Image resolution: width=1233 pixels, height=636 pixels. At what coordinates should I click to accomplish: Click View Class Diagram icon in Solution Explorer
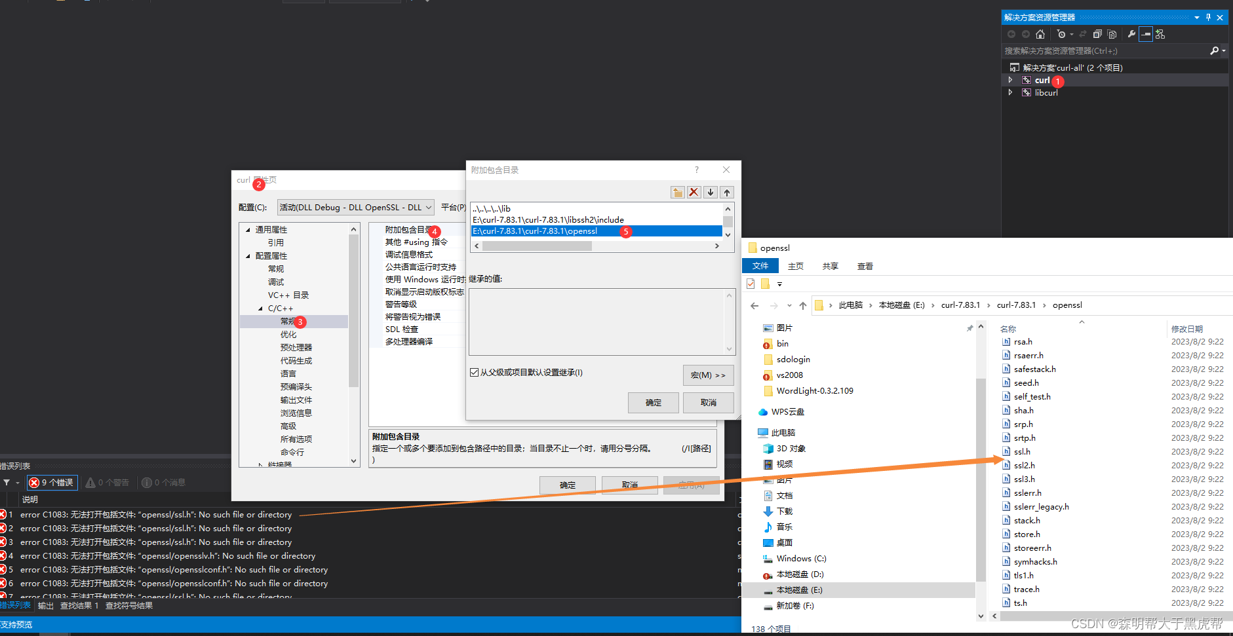pyautogui.click(x=1160, y=34)
